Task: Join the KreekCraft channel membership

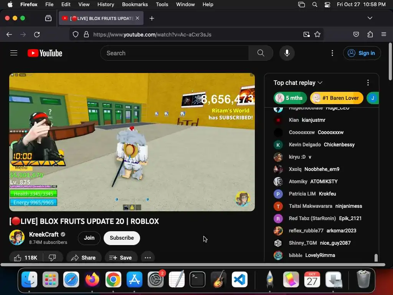Action: [89, 238]
